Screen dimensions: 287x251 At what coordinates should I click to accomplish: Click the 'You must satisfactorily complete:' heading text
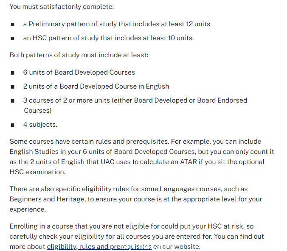[62, 7]
